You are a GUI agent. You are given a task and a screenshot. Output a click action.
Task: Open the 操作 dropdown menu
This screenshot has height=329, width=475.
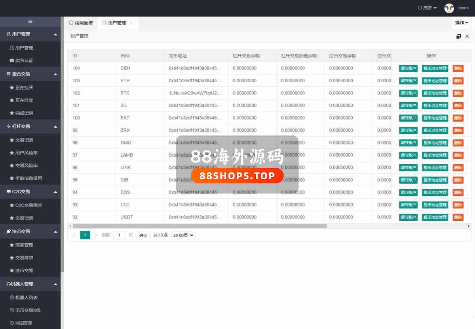coord(462,23)
